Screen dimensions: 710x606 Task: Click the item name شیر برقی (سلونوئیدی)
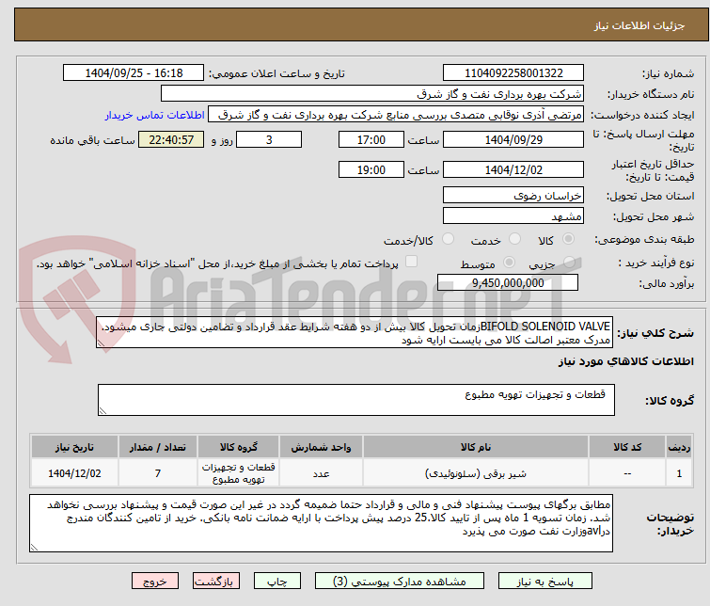476,473
